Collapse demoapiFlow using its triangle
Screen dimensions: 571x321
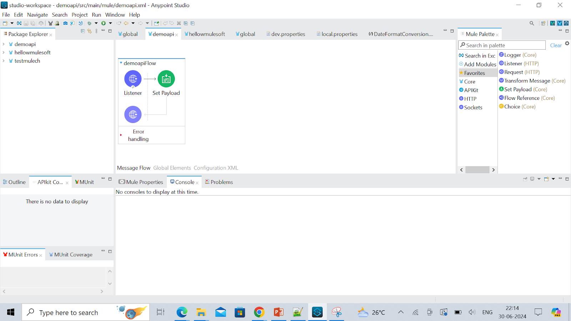pos(121,63)
